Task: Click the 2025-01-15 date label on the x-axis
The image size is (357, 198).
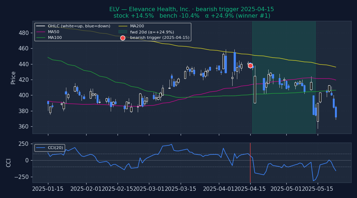Action: (48, 189)
